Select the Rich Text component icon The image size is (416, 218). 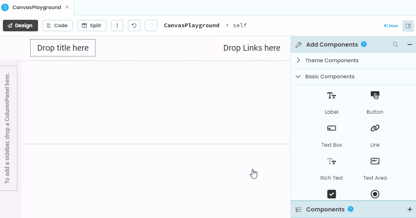click(x=332, y=161)
